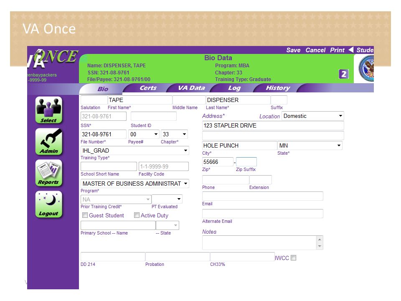Screen dimensions: 401x301
Task: Click the First Name field TAPE
Action: pos(140,100)
